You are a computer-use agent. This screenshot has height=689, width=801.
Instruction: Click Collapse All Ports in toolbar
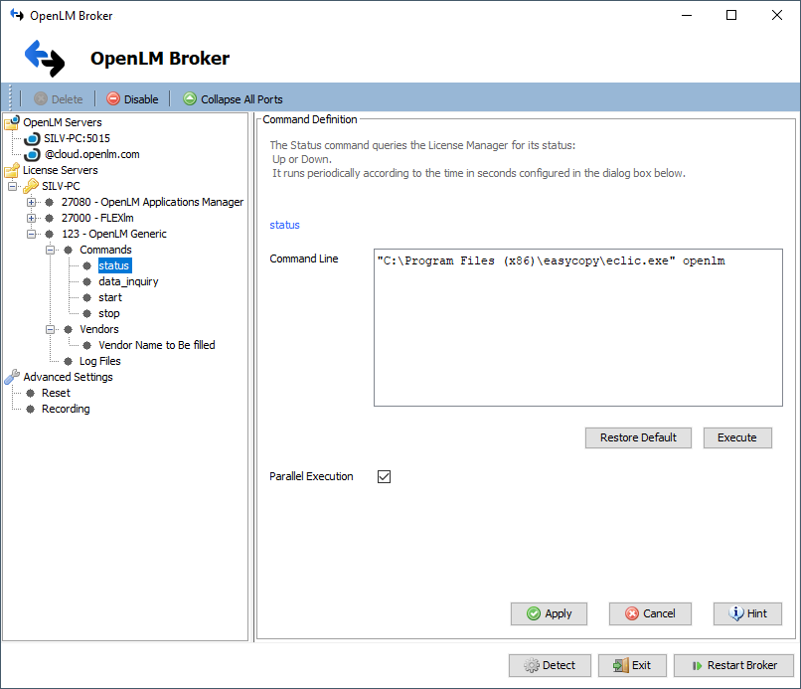[233, 99]
